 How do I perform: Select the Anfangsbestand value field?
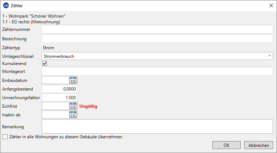(60, 89)
